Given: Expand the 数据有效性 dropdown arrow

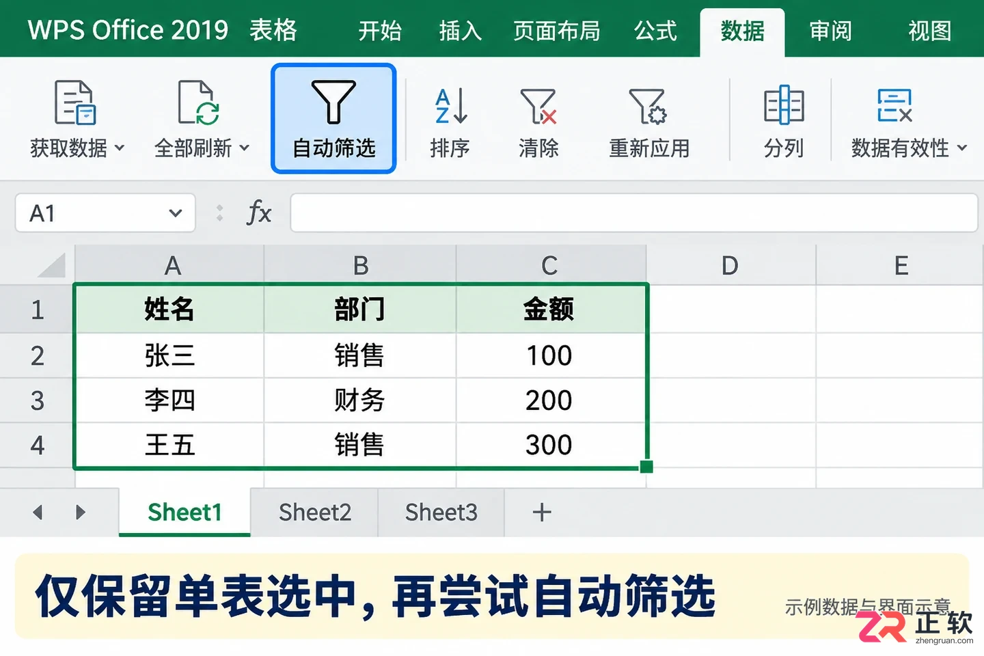Looking at the screenshot, I should click(962, 148).
